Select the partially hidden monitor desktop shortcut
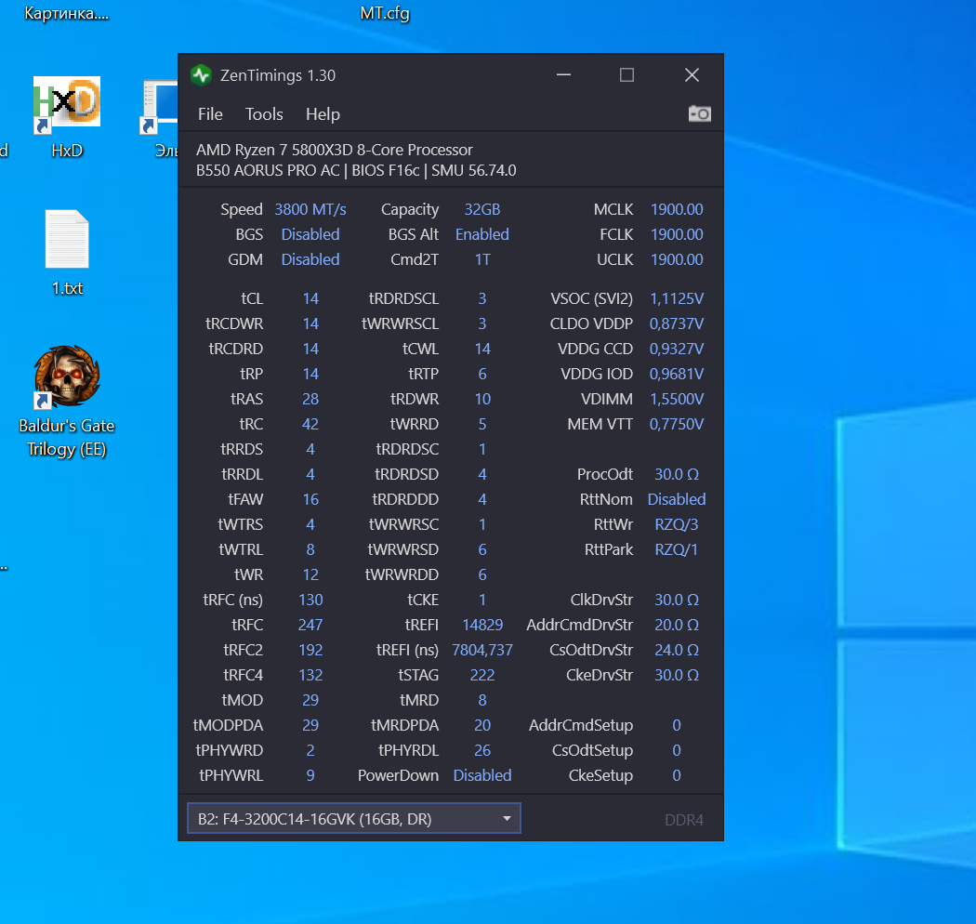The height and width of the screenshot is (924, 976). pyautogui.click(x=160, y=116)
